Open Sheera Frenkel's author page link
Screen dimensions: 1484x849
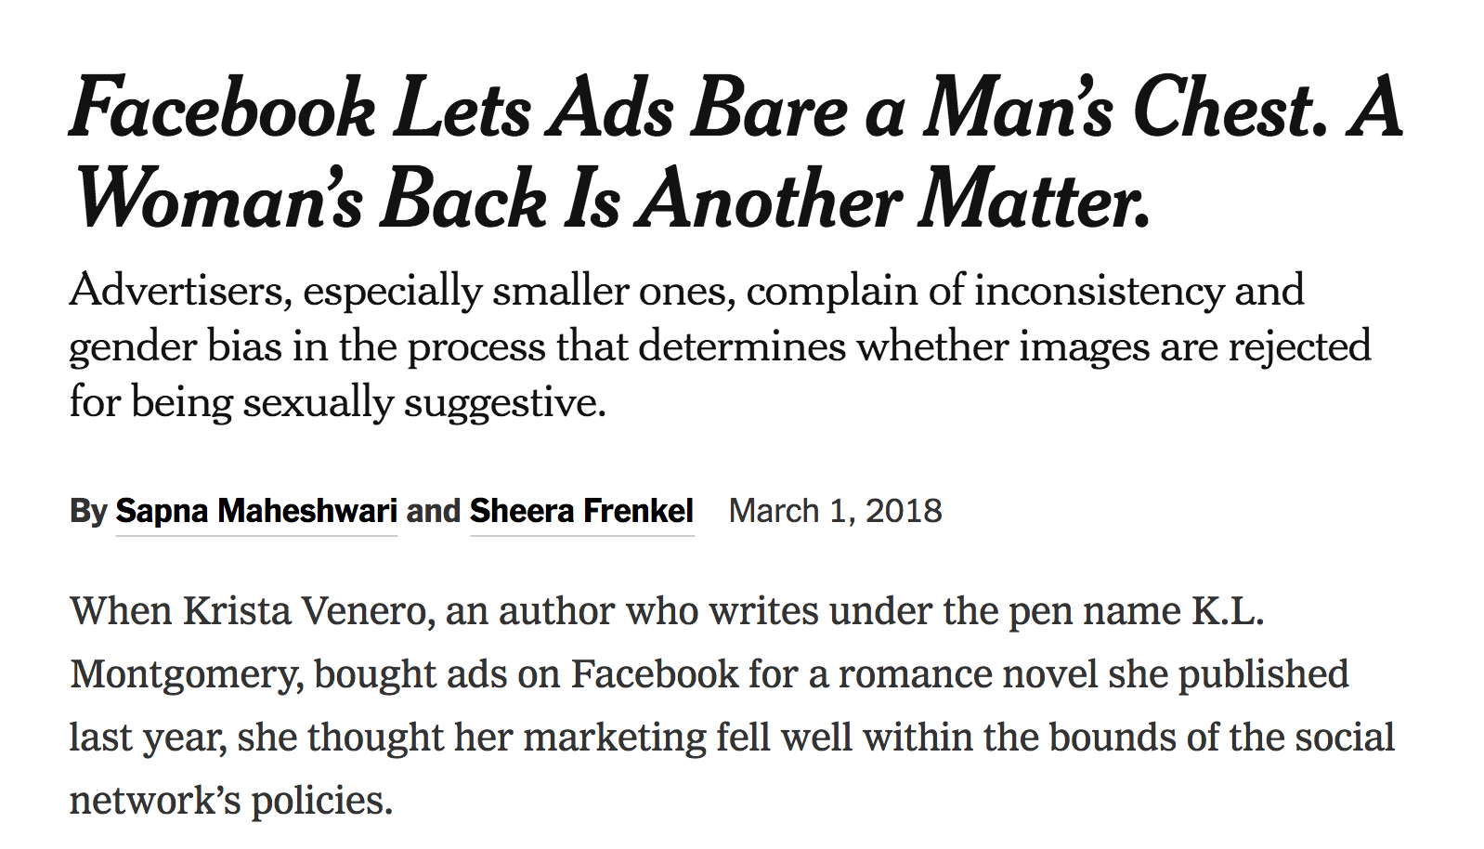click(x=581, y=511)
